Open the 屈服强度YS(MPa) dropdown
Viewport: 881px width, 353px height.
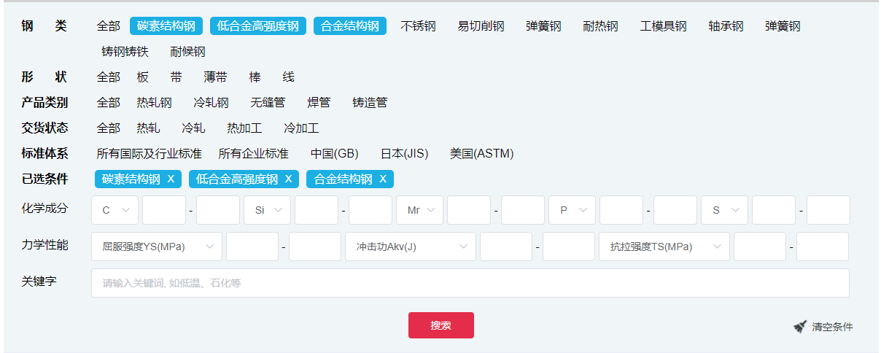157,247
